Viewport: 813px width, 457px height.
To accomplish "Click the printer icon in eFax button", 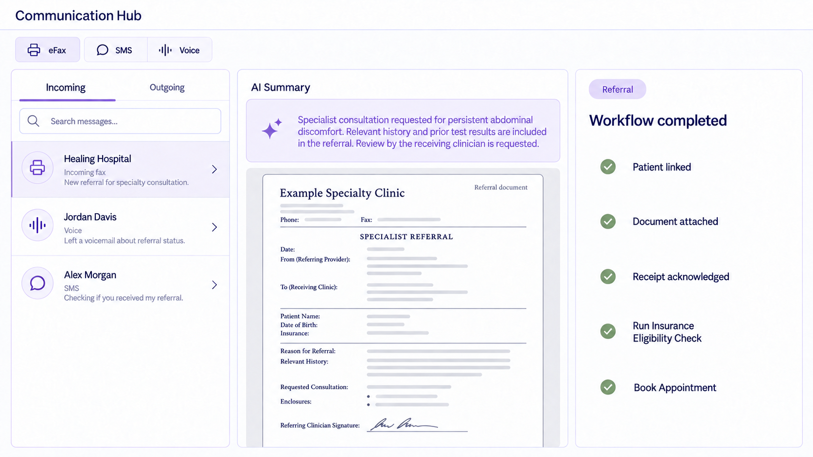I will click(34, 50).
